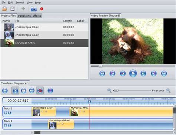Click the left arrow of the horizontal timeline scrollbar
The width and height of the screenshot is (176, 135).
tap(33, 133)
